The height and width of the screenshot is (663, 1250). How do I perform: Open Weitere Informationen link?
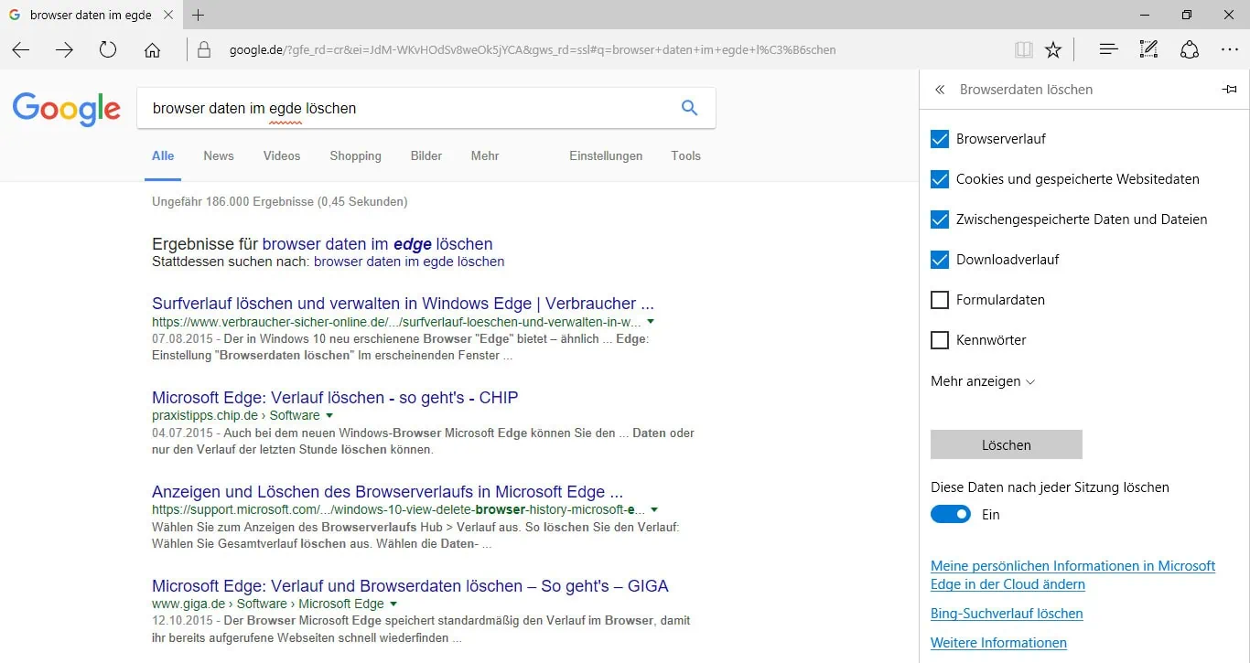coord(998,643)
